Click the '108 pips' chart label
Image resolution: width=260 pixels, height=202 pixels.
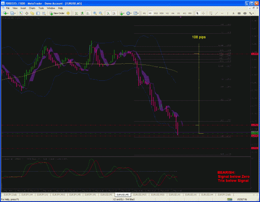pyautogui.click(x=199, y=37)
